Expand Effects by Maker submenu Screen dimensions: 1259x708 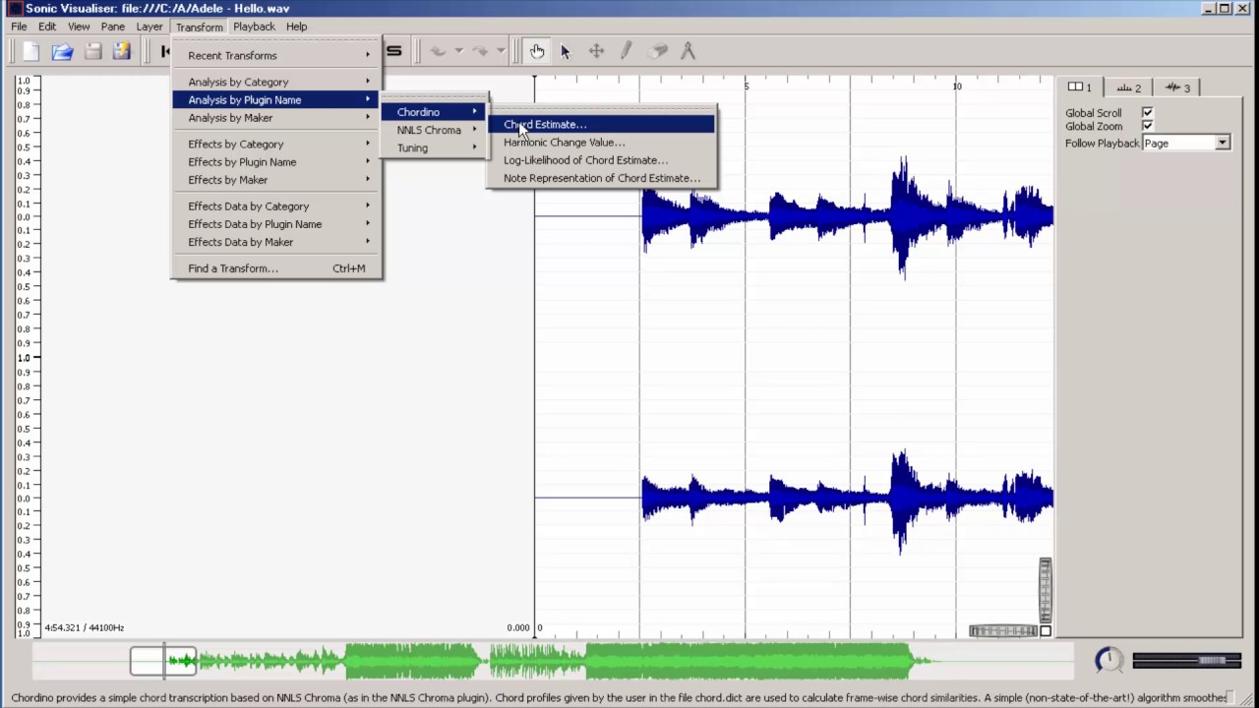click(x=277, y=179)
